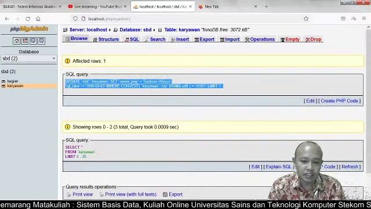Click the Export icon in results operations
The width and height of the screenshot is (371, 209).
click(165, 194)
